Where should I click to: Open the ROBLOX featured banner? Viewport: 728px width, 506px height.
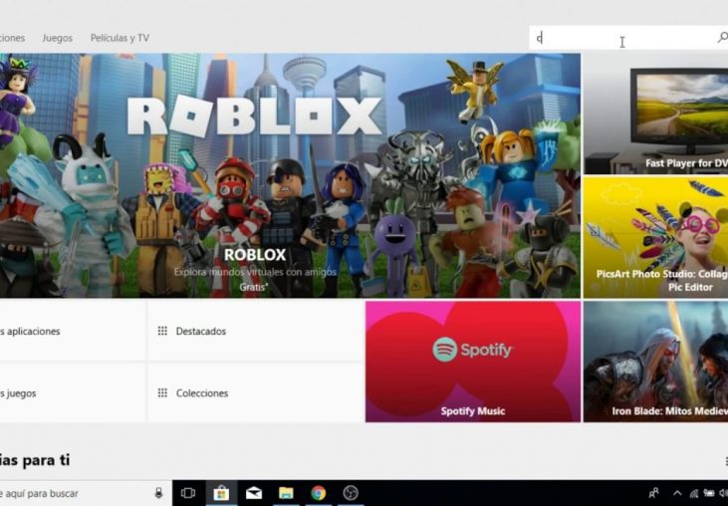(x=290, y=175)
